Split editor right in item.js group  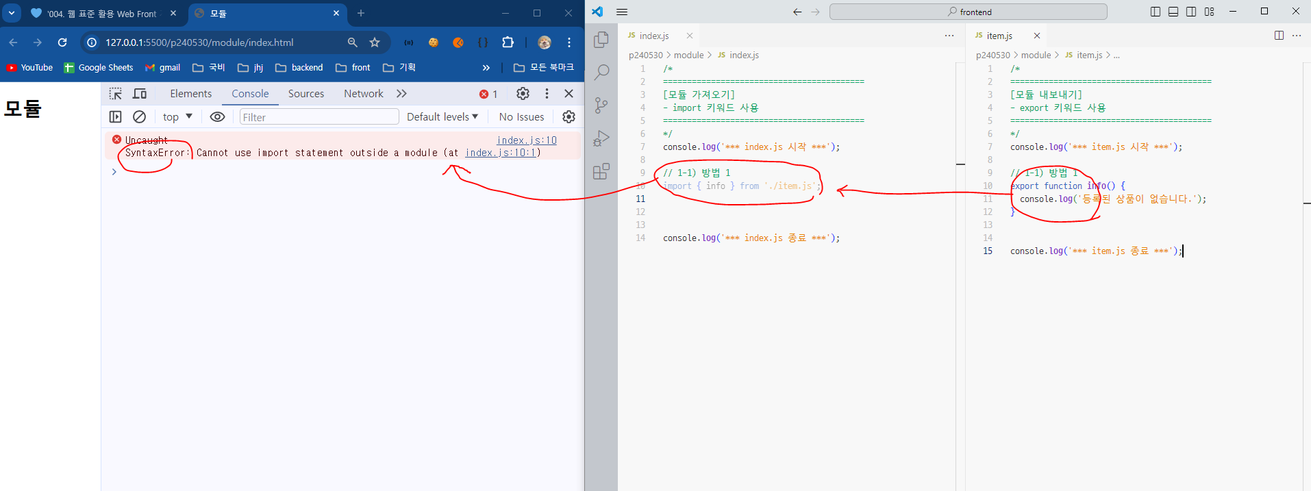pyautogui.click(x=1279, y=36)
